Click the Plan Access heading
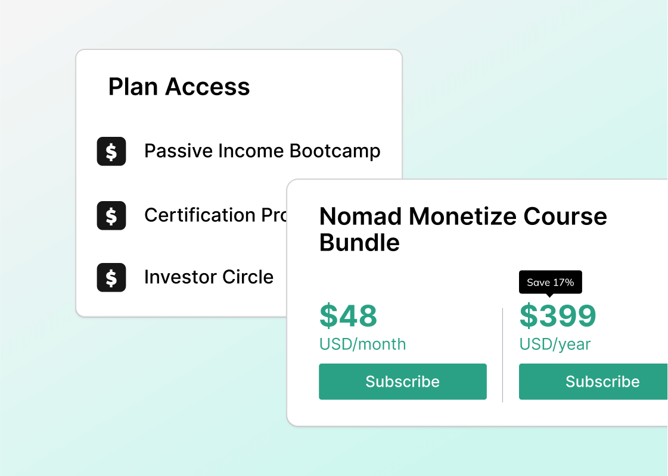Screen dimensions: 668x476 (179, 87)
